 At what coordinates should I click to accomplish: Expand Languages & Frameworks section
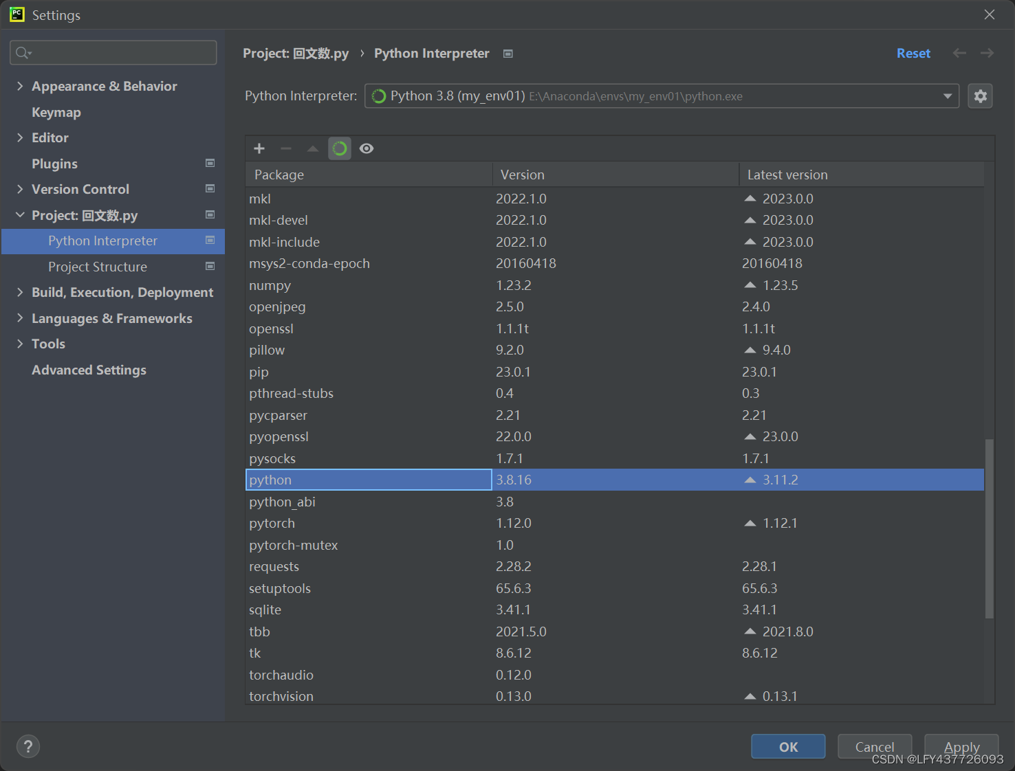(20, 318)
